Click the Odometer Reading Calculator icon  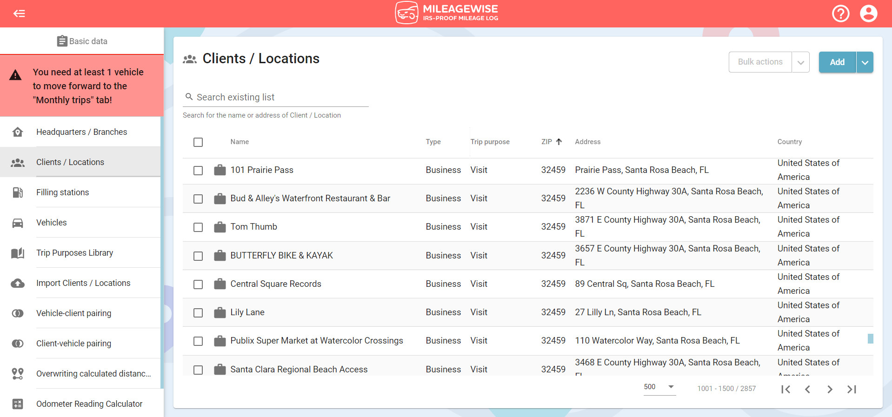pyautogui.click(x=18, y=404)
